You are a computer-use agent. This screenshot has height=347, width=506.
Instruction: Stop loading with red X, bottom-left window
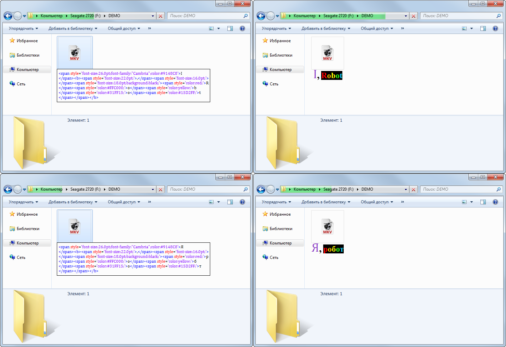point(161,190)
